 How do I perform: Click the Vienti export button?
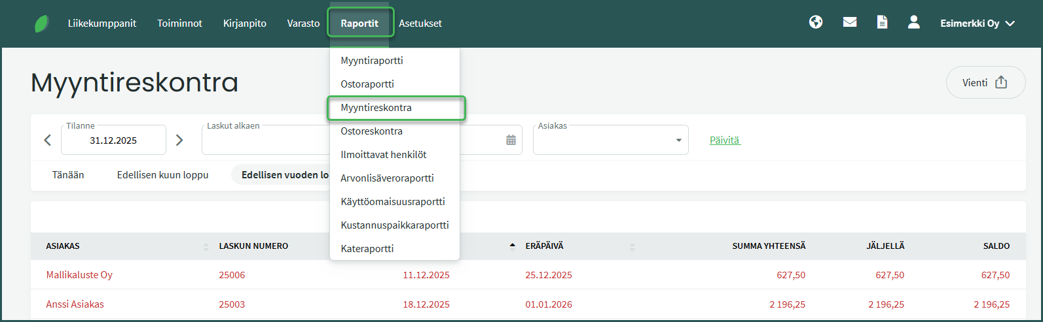tap(985, 83)
